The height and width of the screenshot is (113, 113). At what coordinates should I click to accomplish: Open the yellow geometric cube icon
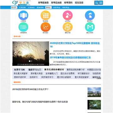(x=68, y=27)
